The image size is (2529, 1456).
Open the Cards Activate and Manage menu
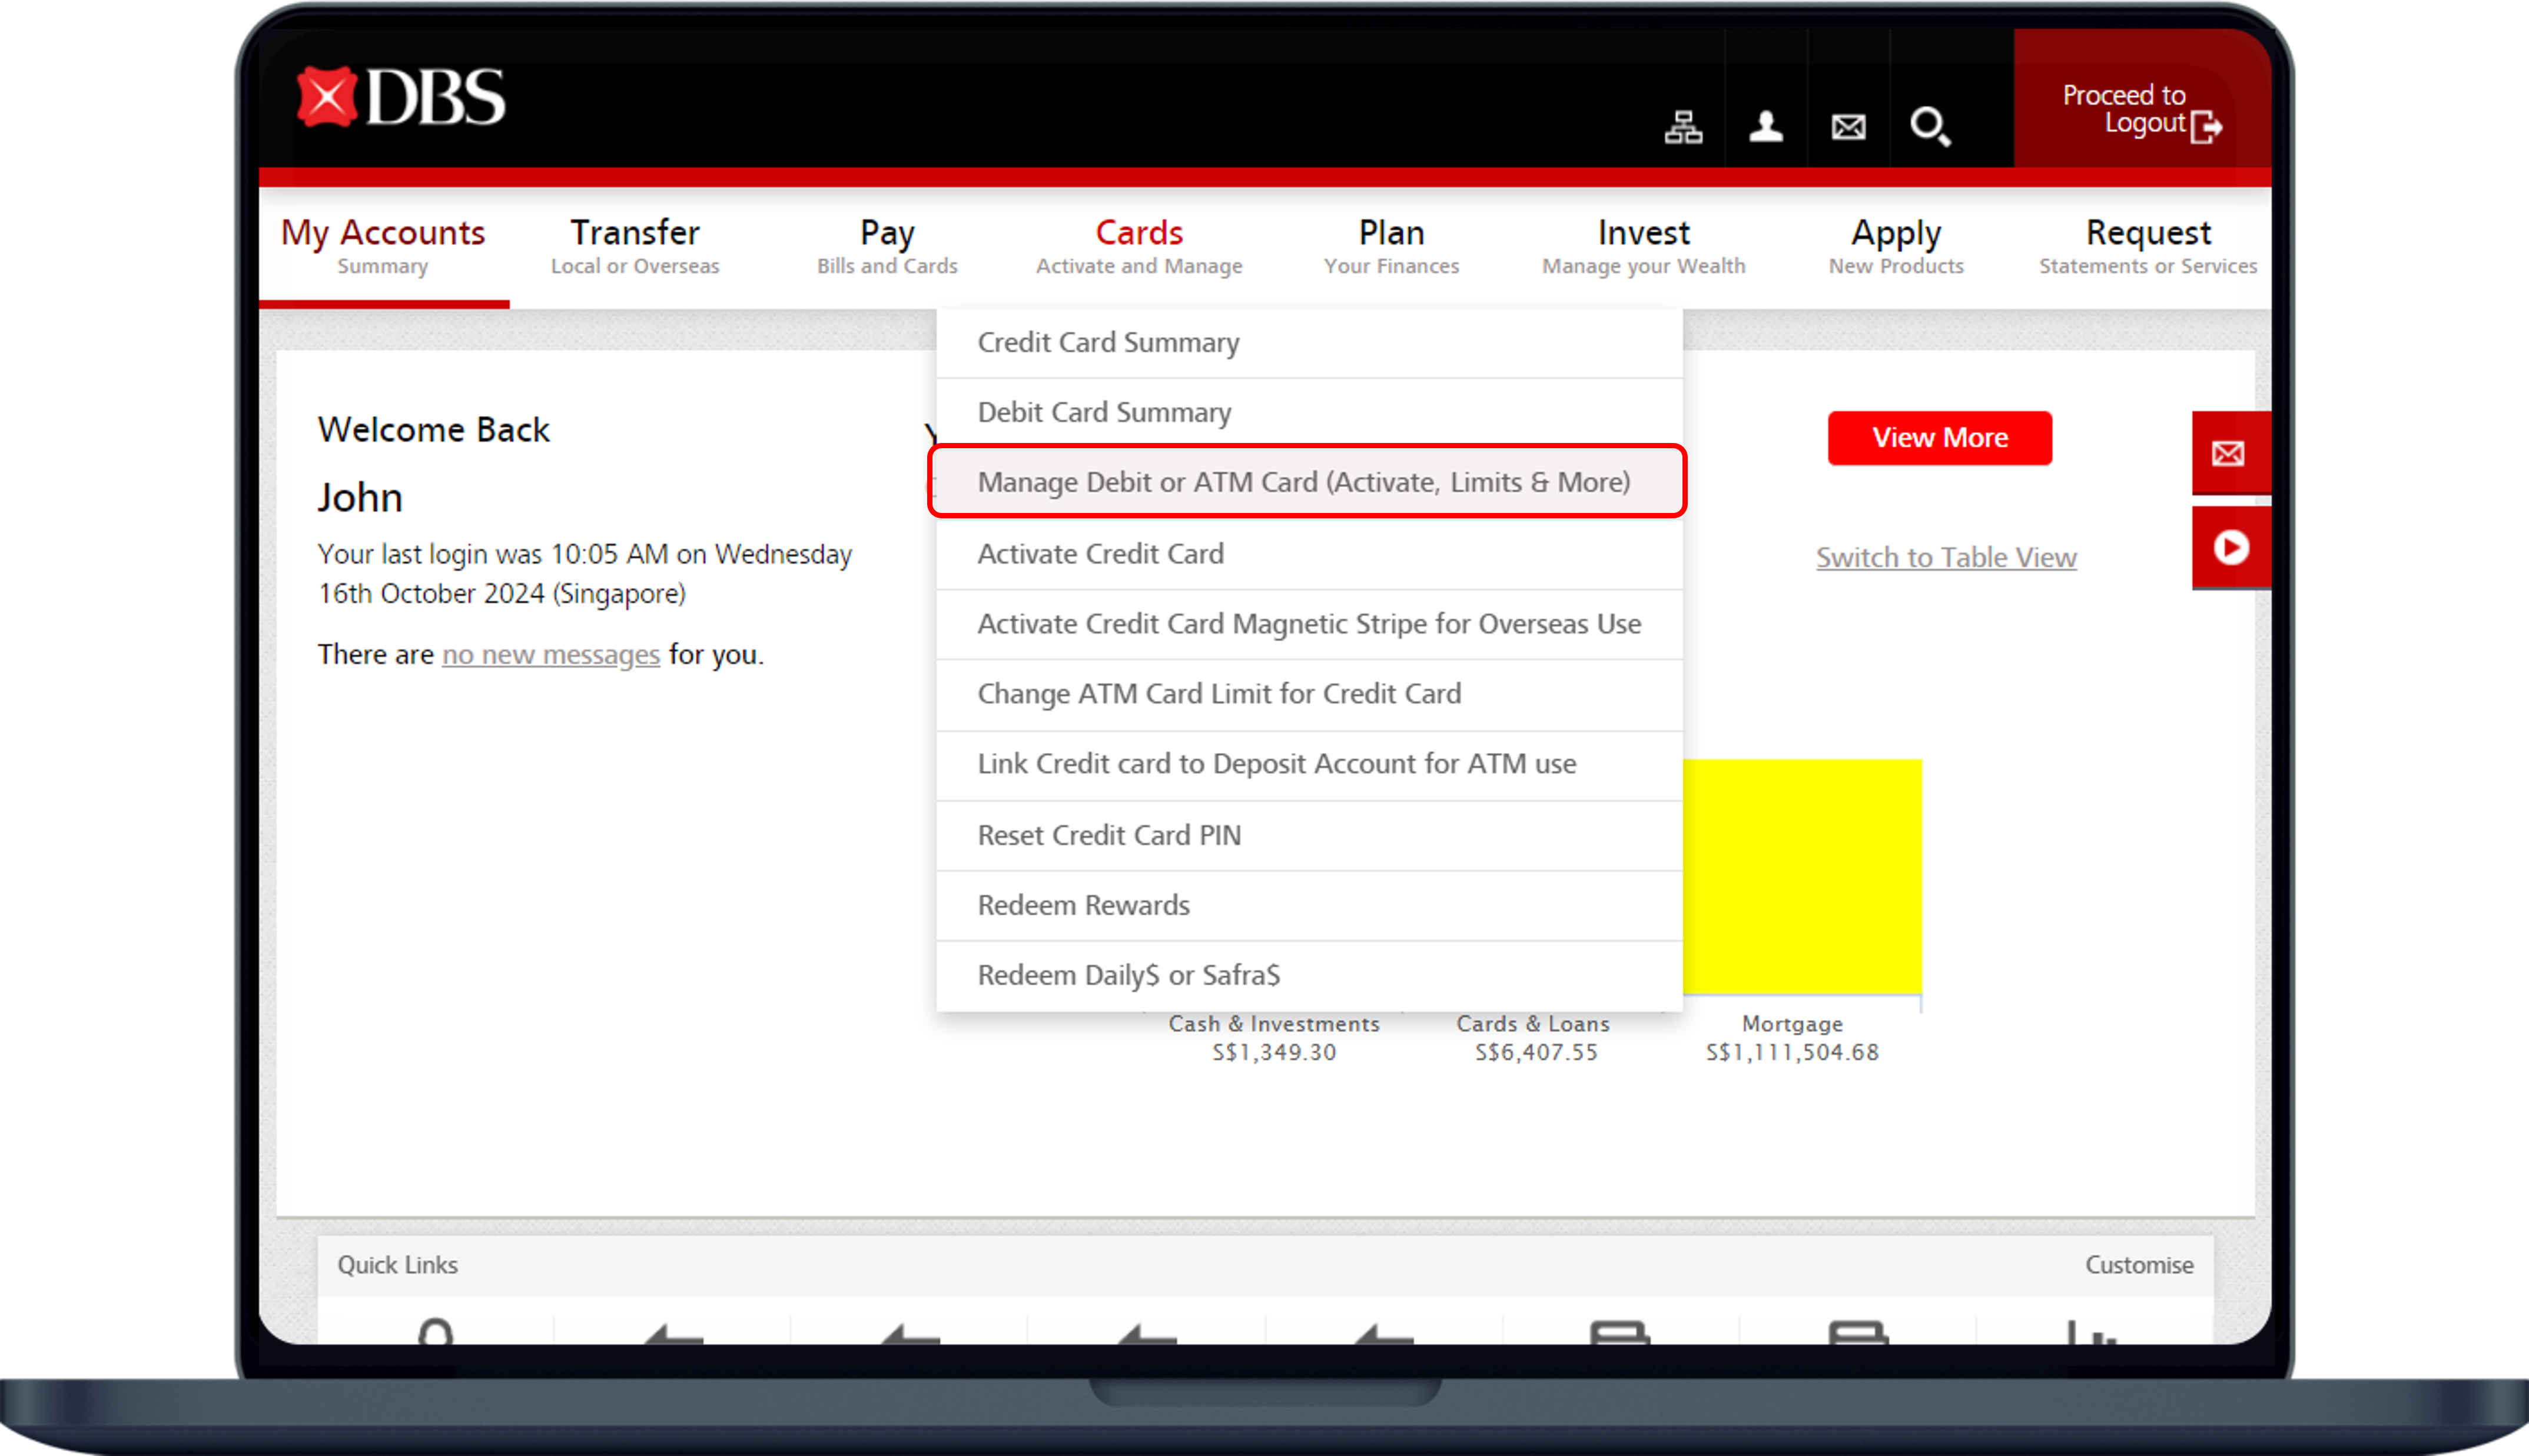[x=1139, y=246]
